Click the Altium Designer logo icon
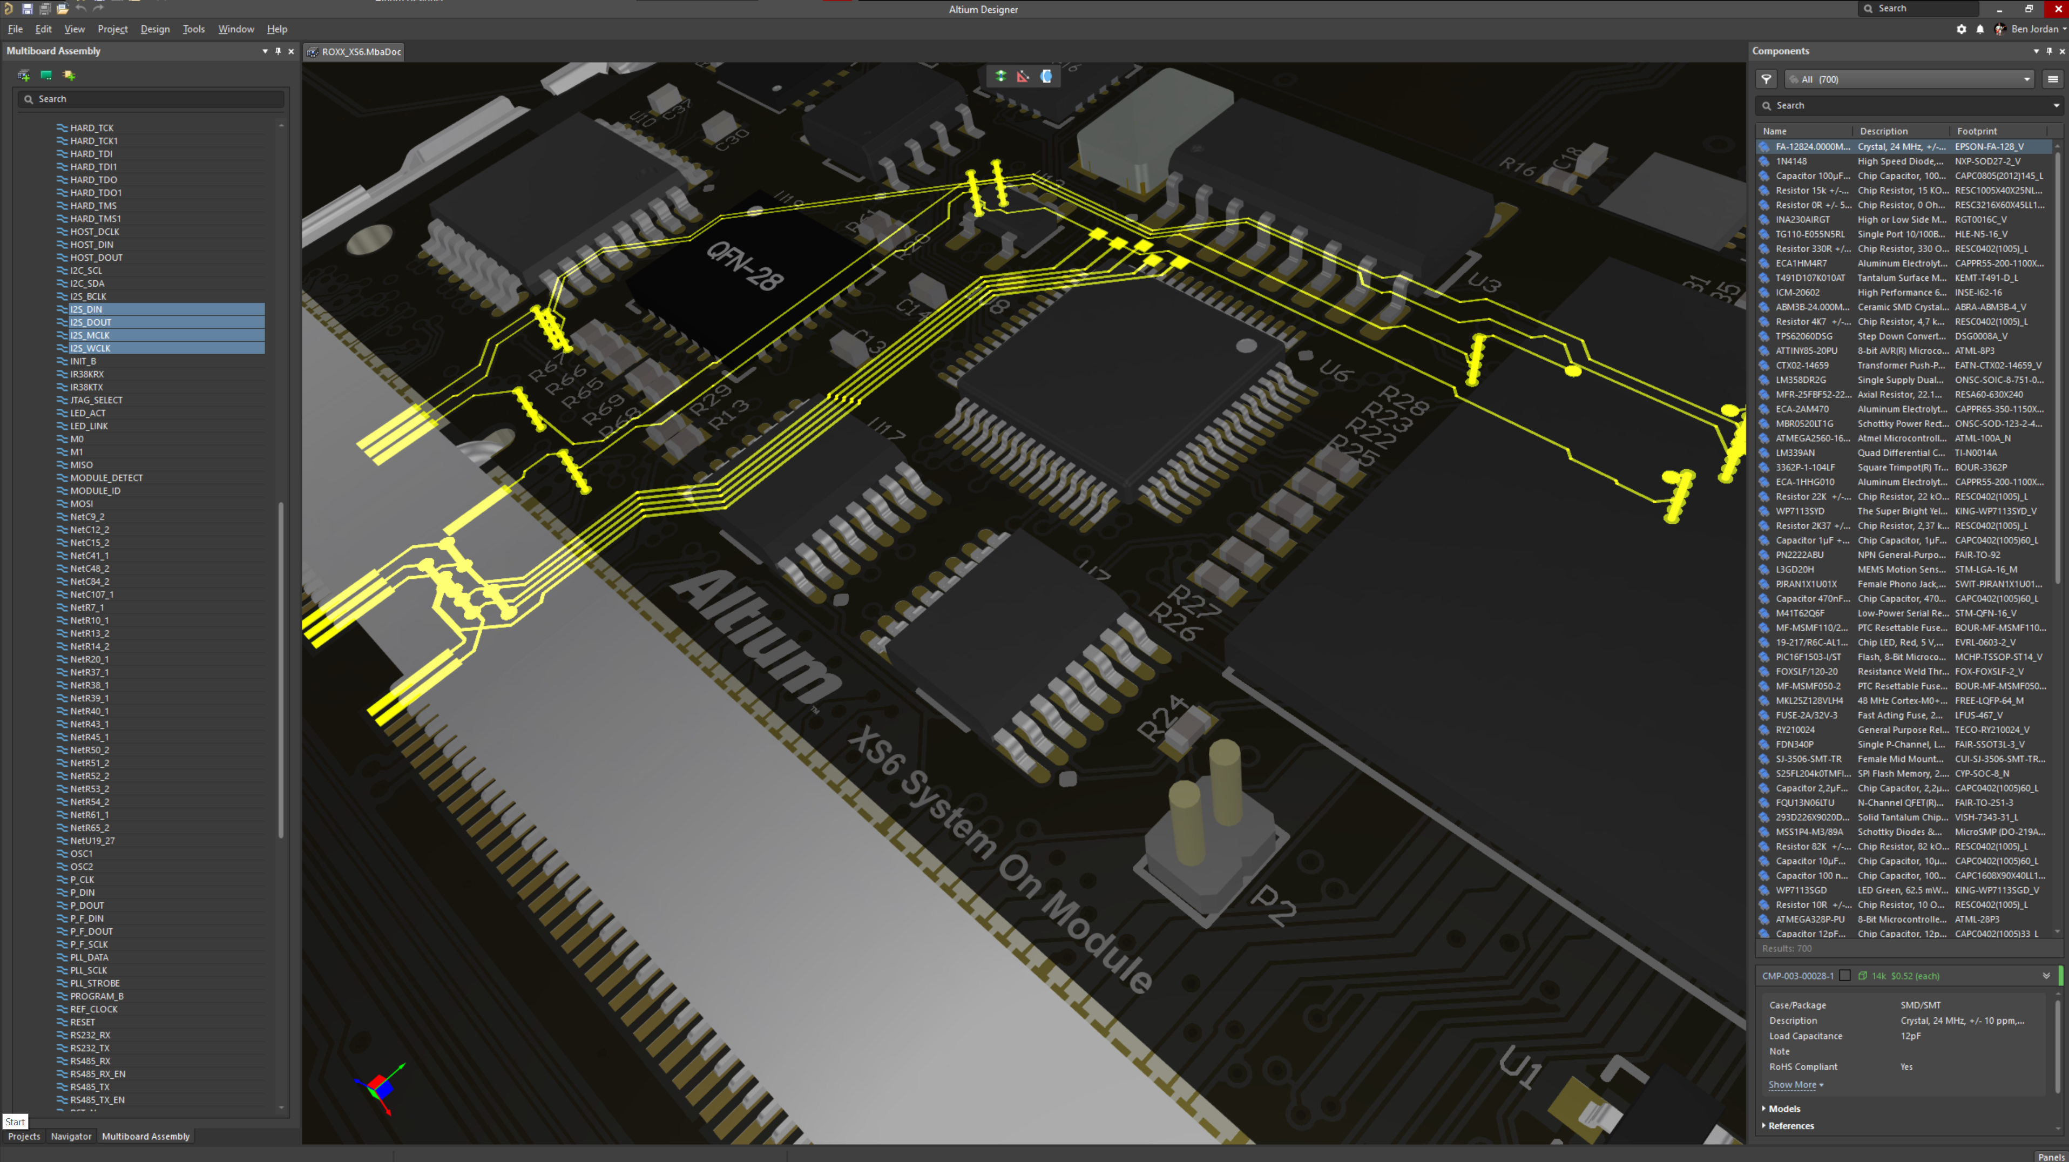The height and width of the screenshot is (1162, 2069). (8, 8)
